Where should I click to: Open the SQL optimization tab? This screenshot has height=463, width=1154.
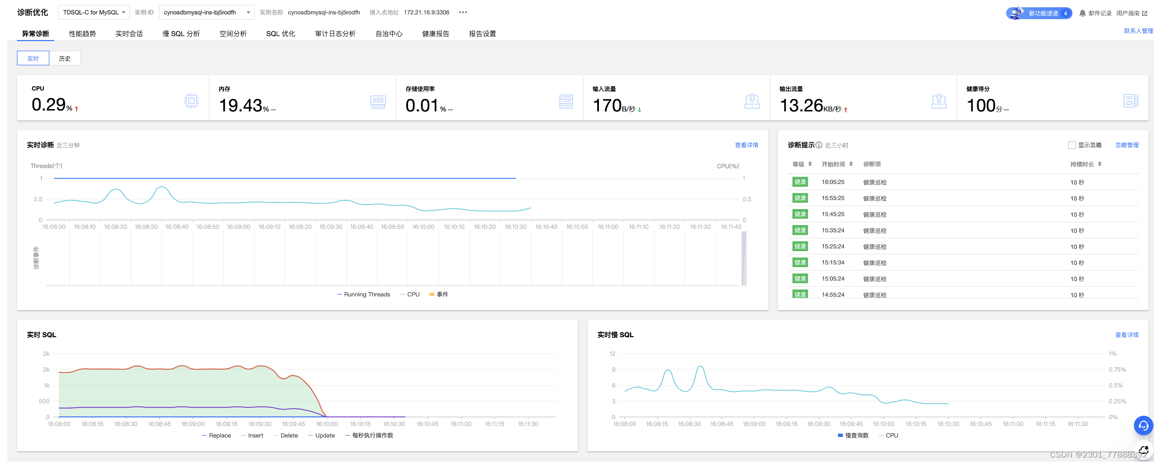(281, 34)
